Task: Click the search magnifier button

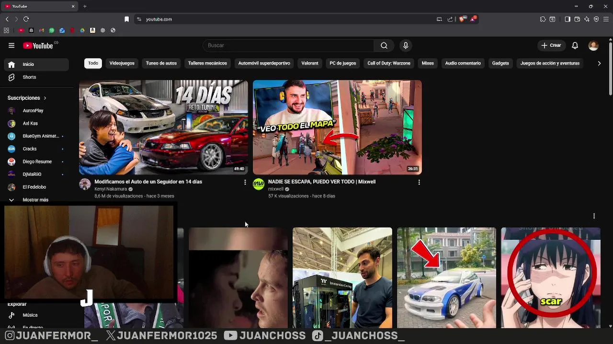Action: pos(384,45)
